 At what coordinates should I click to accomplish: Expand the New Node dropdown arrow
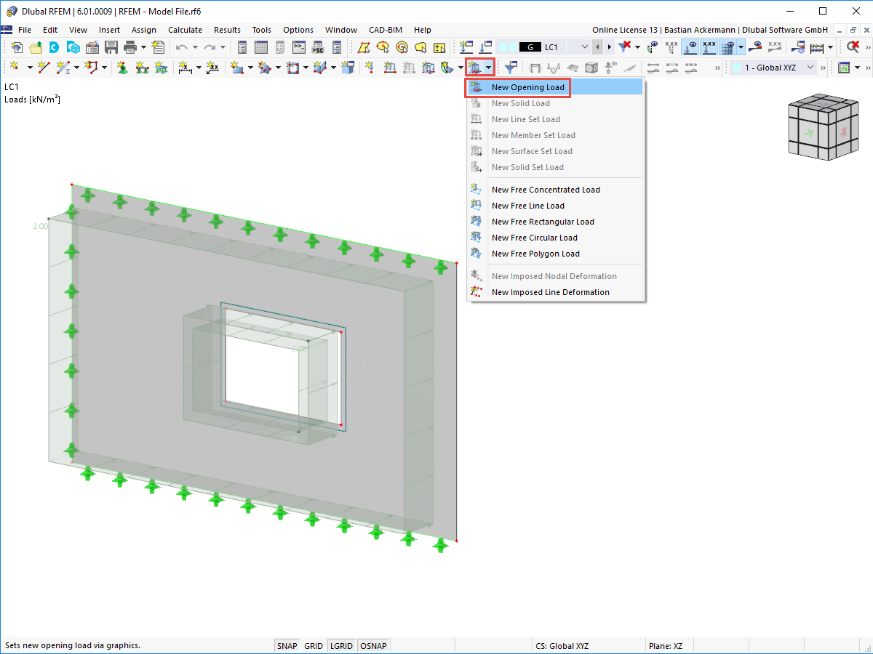coord(30,68)
